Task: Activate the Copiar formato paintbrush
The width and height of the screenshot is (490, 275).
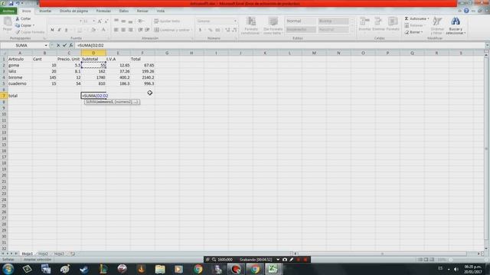Action: click(x=18, y=32)
